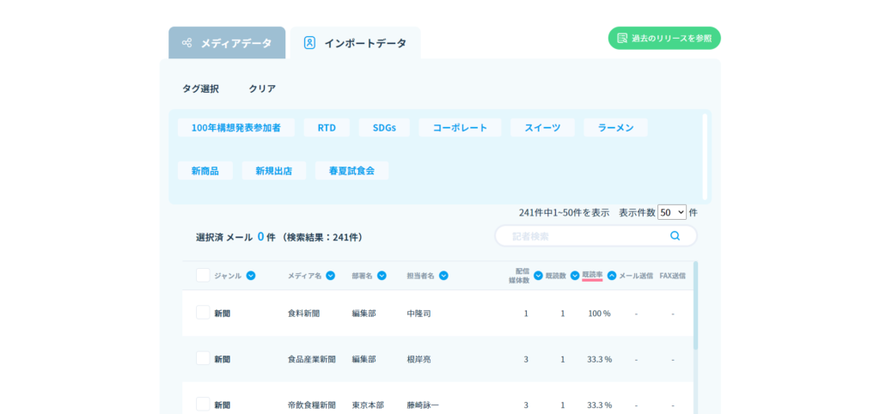Click the sort arrow next to メディア名

(331, 276)
